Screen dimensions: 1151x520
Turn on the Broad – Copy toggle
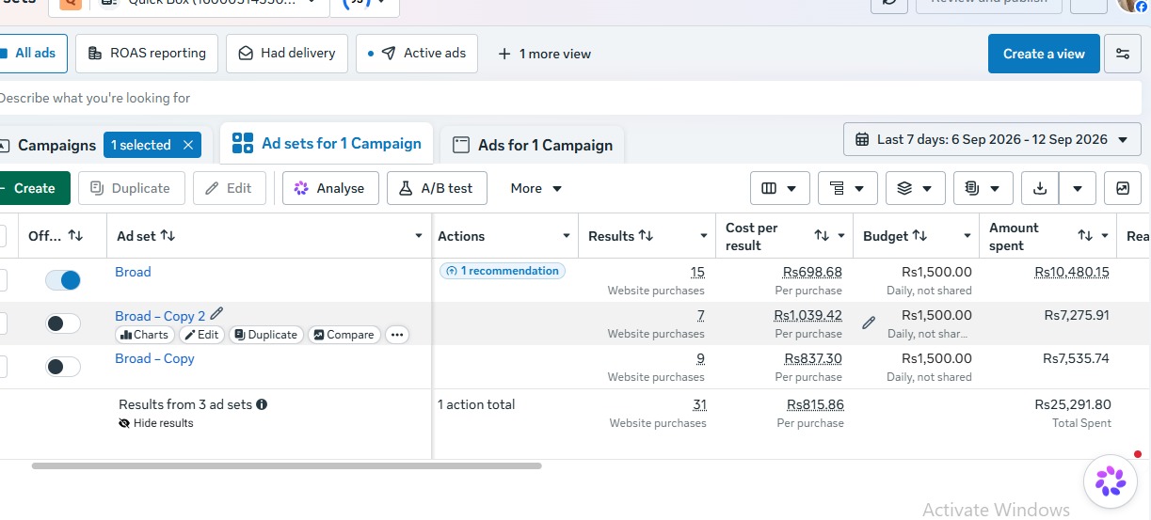pyautogui.click(x=63, y=367)
